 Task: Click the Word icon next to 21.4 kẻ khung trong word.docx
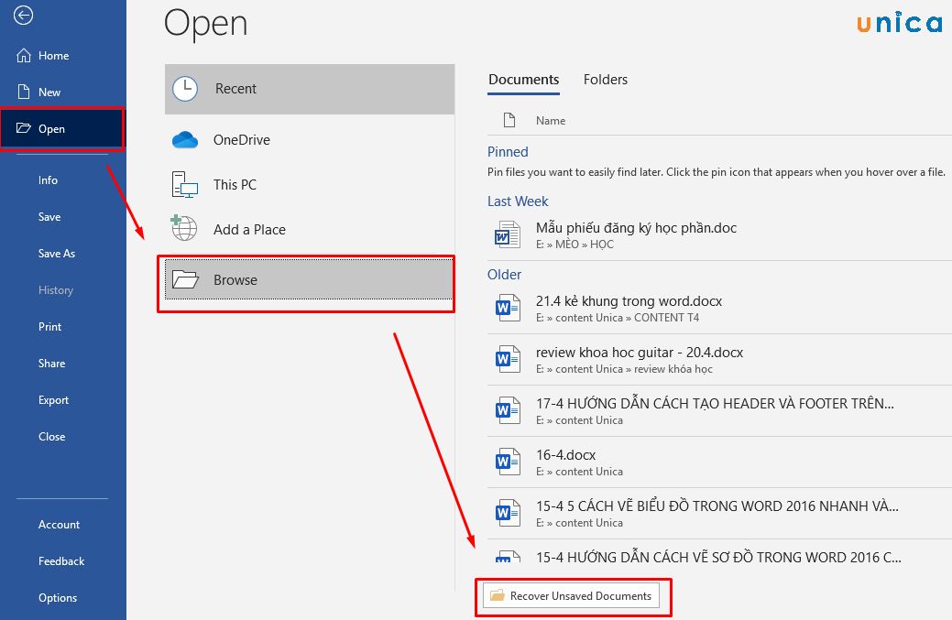506,307
